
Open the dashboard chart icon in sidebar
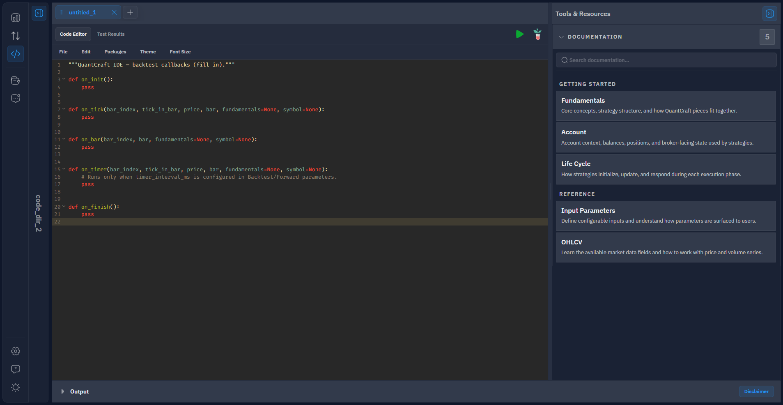tap(16, 18)
